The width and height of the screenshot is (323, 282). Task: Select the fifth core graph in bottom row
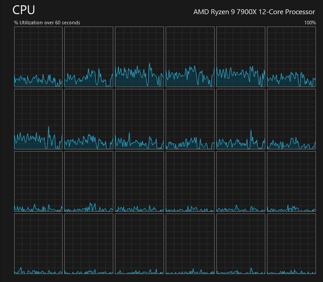[x=241, y=244]
